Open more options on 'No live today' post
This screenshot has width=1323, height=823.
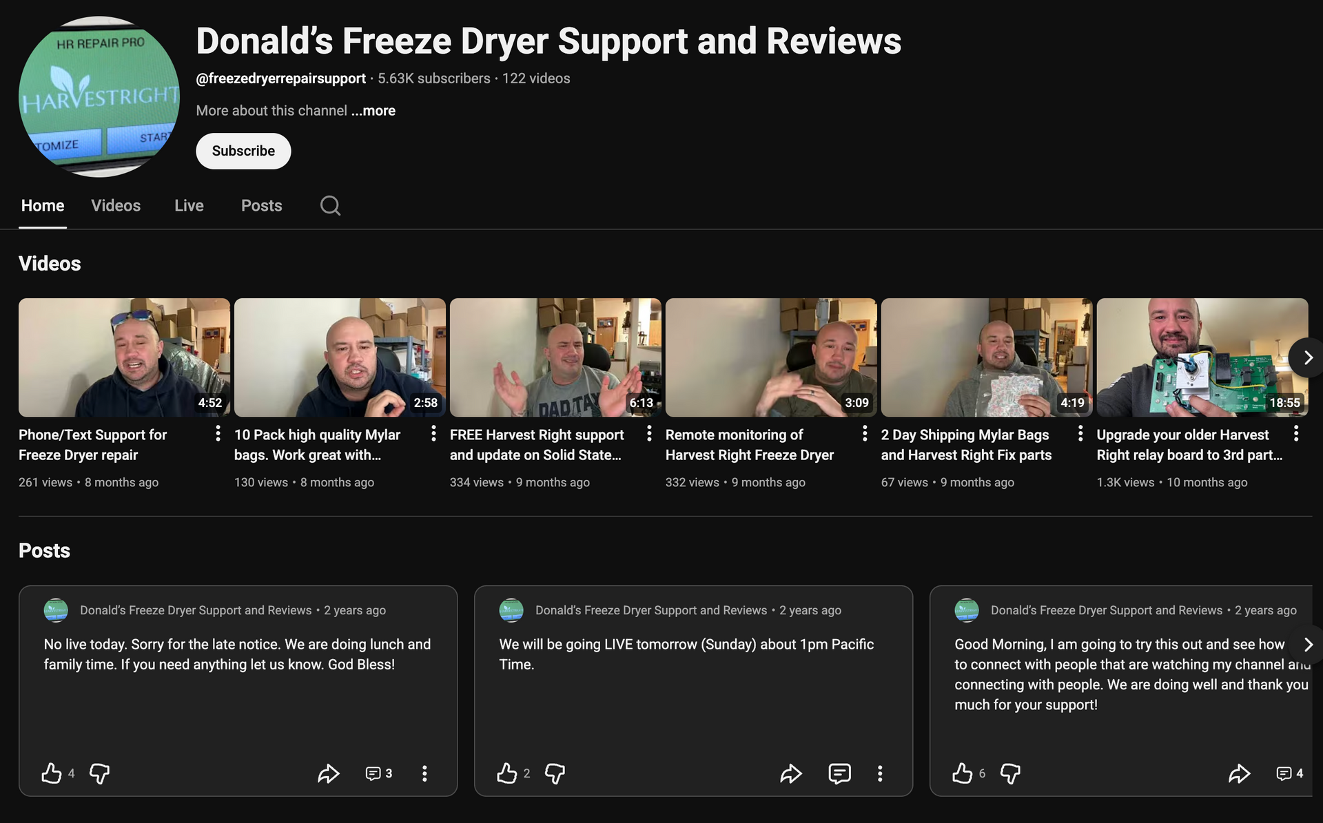424,773
